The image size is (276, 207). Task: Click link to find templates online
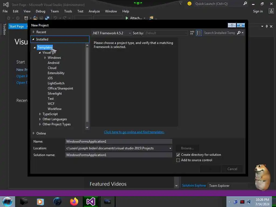pos(134,132)
